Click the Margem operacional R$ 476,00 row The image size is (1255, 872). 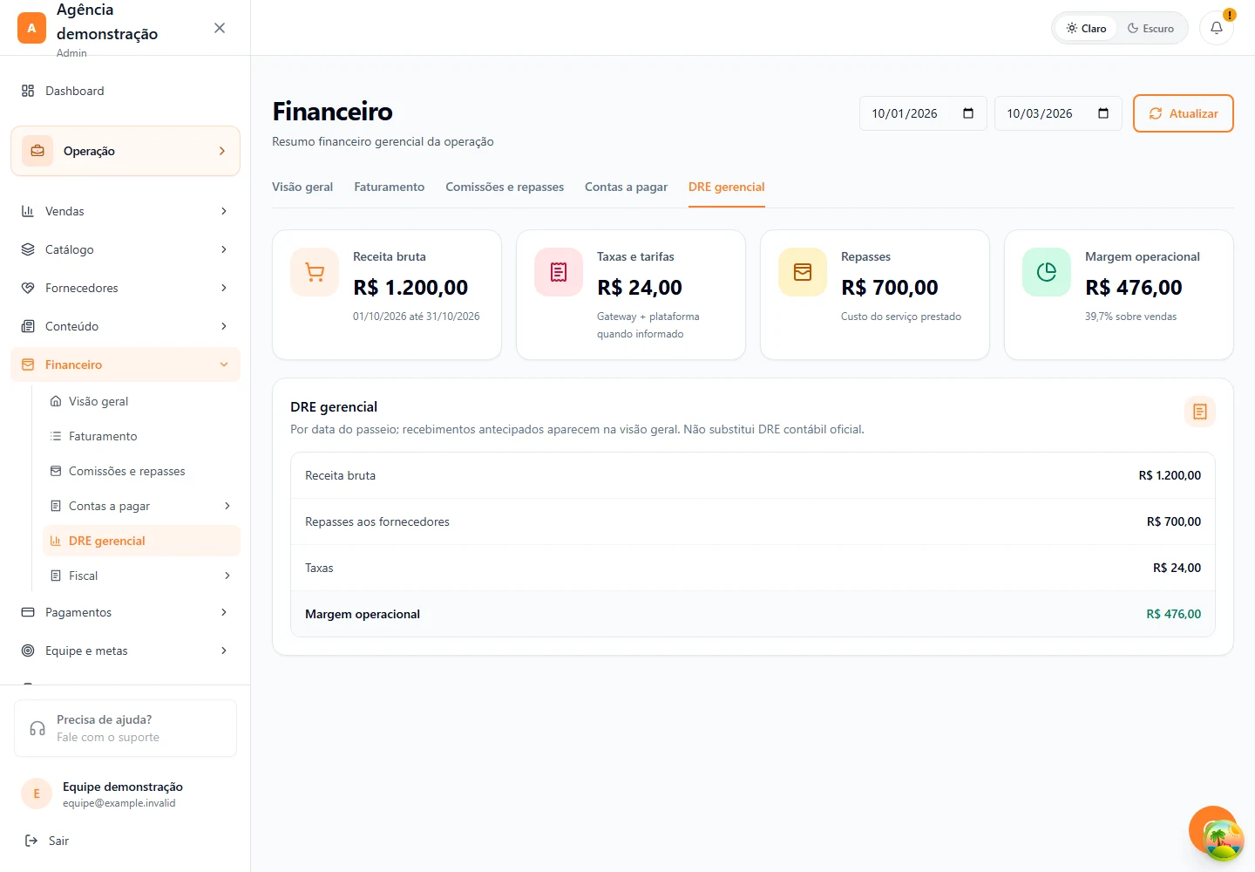pyautogui.click(x=753, y=614)
